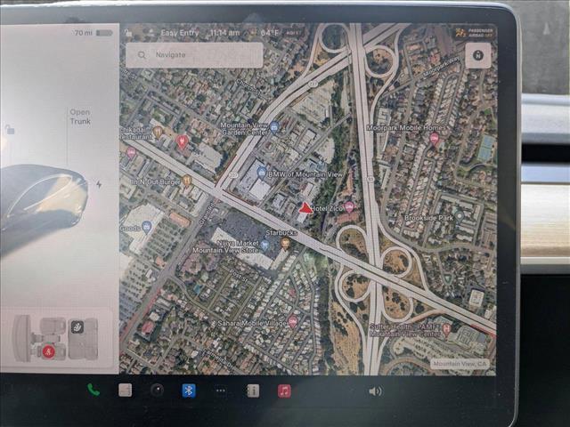The height and width of the screenshot is (427, 570).
Task: Tap the charging lightning bolt icon
Action: tap(99, 184)
